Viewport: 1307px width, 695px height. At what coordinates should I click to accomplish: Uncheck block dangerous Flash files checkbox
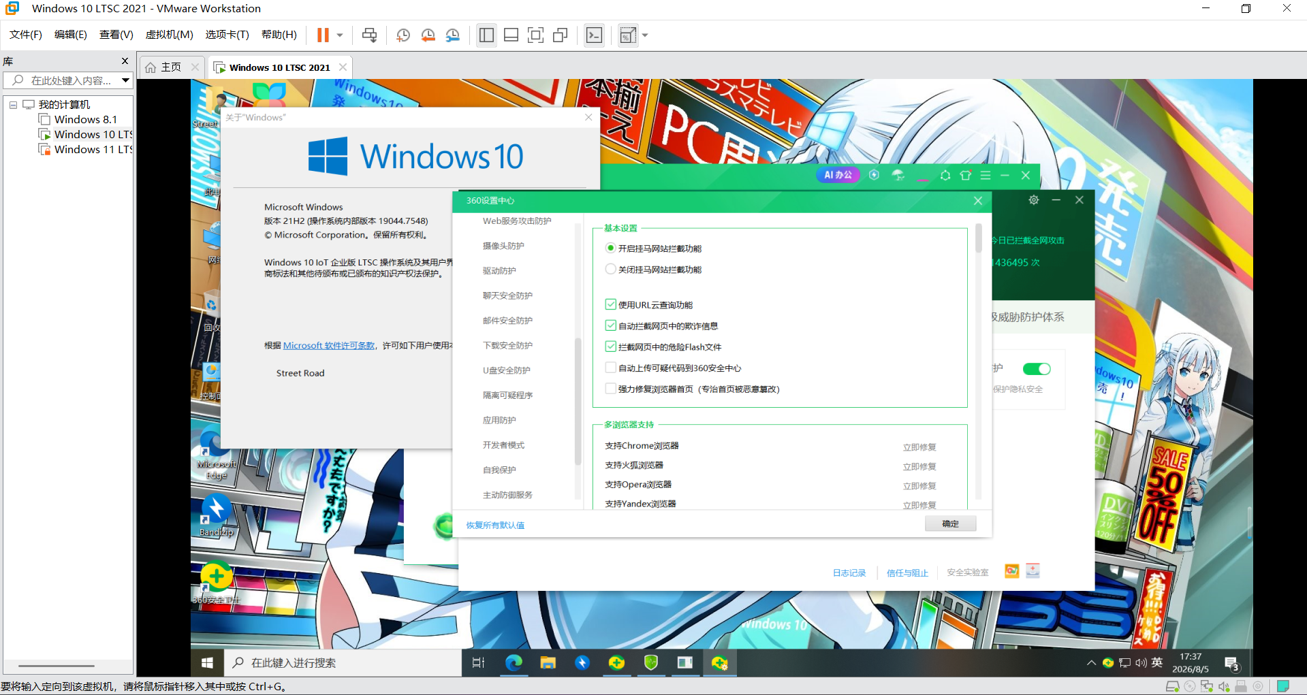tap(611, 346)
